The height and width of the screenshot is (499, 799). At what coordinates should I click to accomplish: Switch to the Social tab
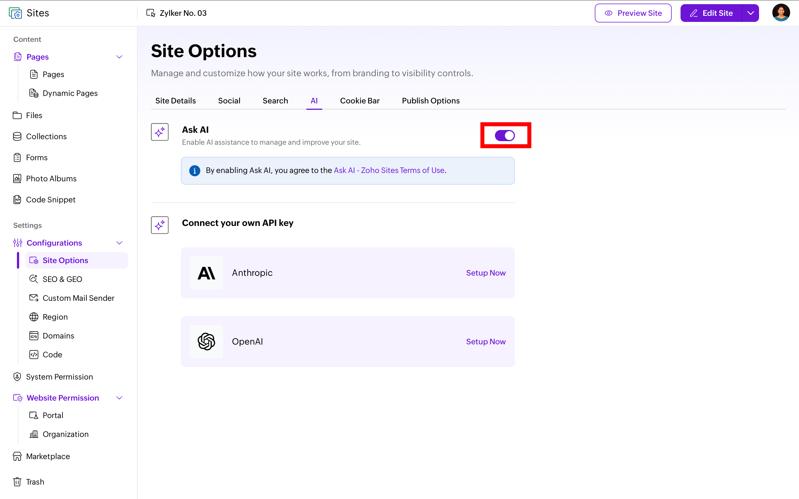[x=229, y=101]
